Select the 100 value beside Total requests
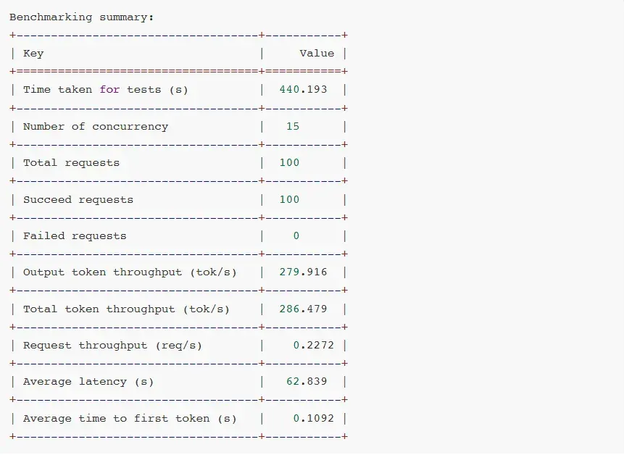The height and width of the screenshot is (455, 624). (x=289, y=163)
